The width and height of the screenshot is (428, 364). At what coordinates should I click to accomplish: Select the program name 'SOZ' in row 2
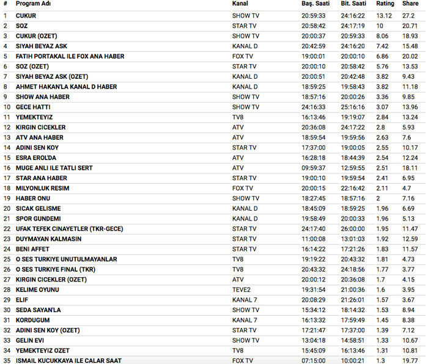tap(21, 26)
